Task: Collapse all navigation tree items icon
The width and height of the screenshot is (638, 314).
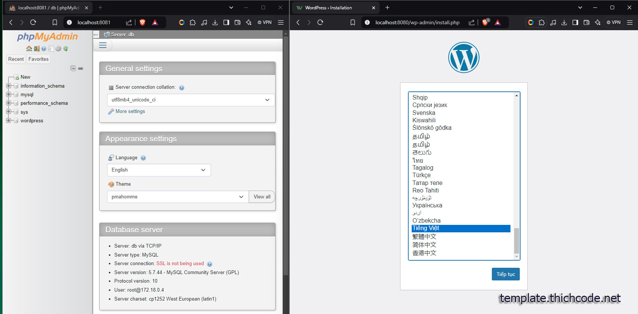Action: (73, 68)
